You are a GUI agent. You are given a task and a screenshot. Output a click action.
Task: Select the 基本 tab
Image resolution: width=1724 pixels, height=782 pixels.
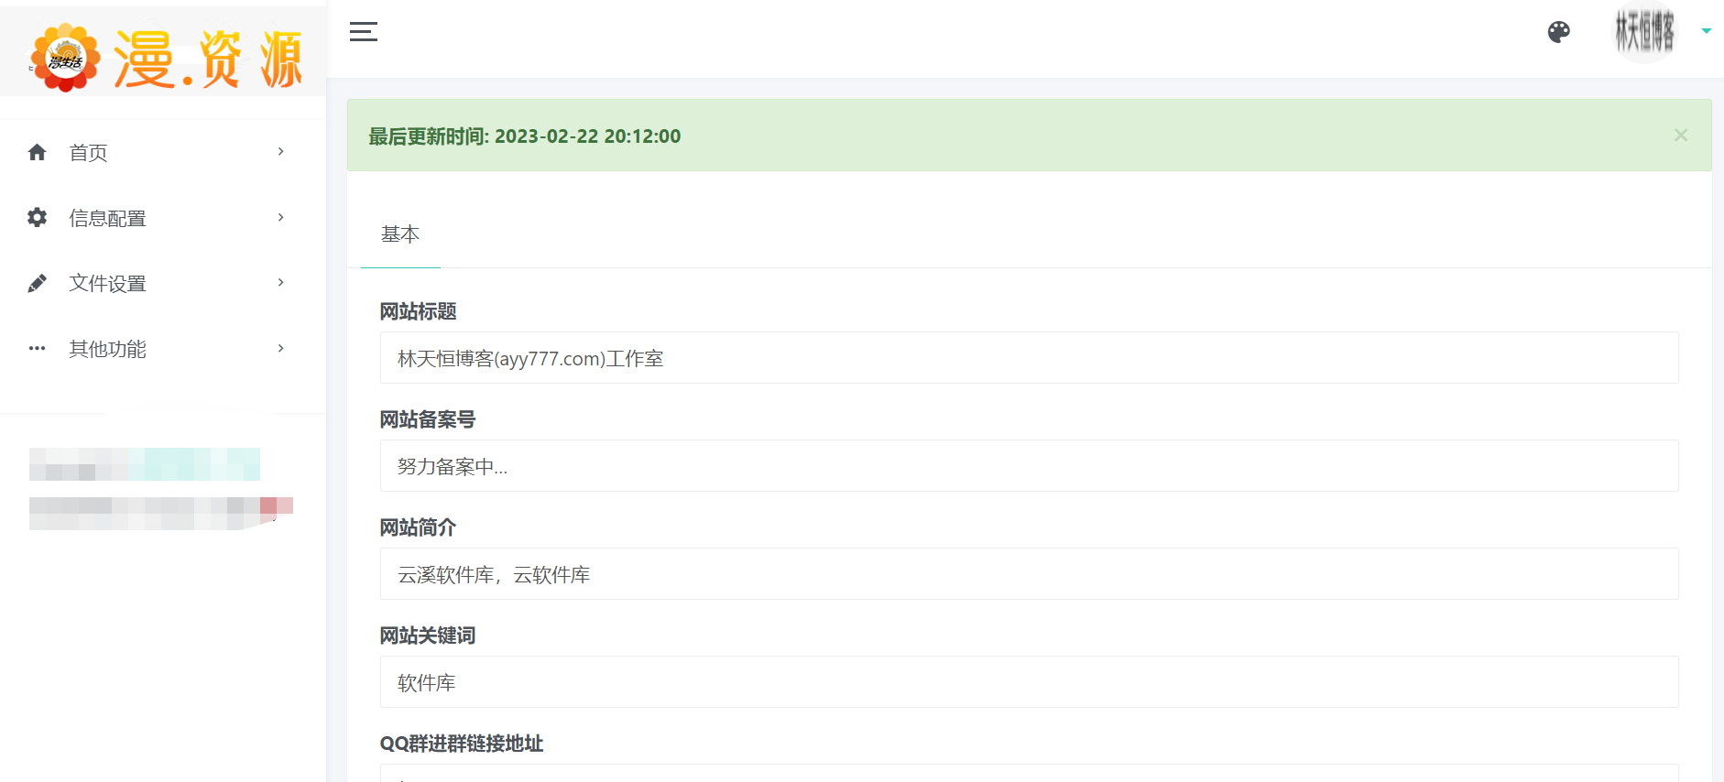coord(400,234)
